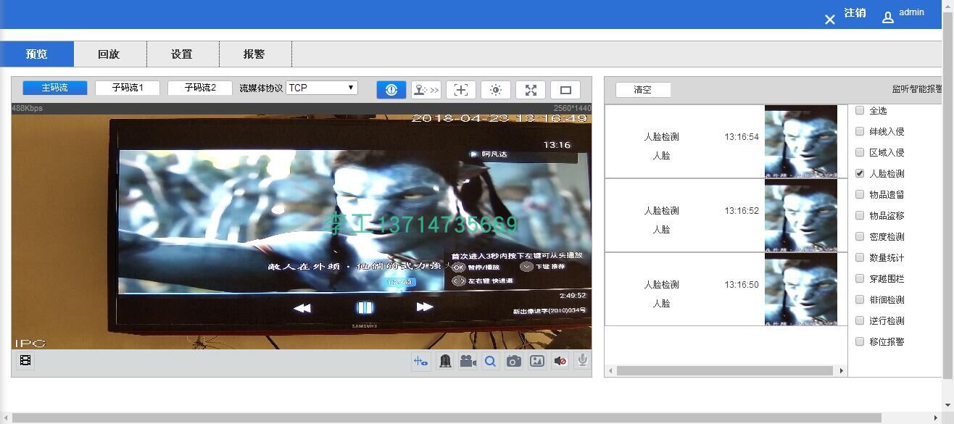This screenshot has height=424, width=954.
Task: Select the 子码流1 sub stream button
Action: 128,88
